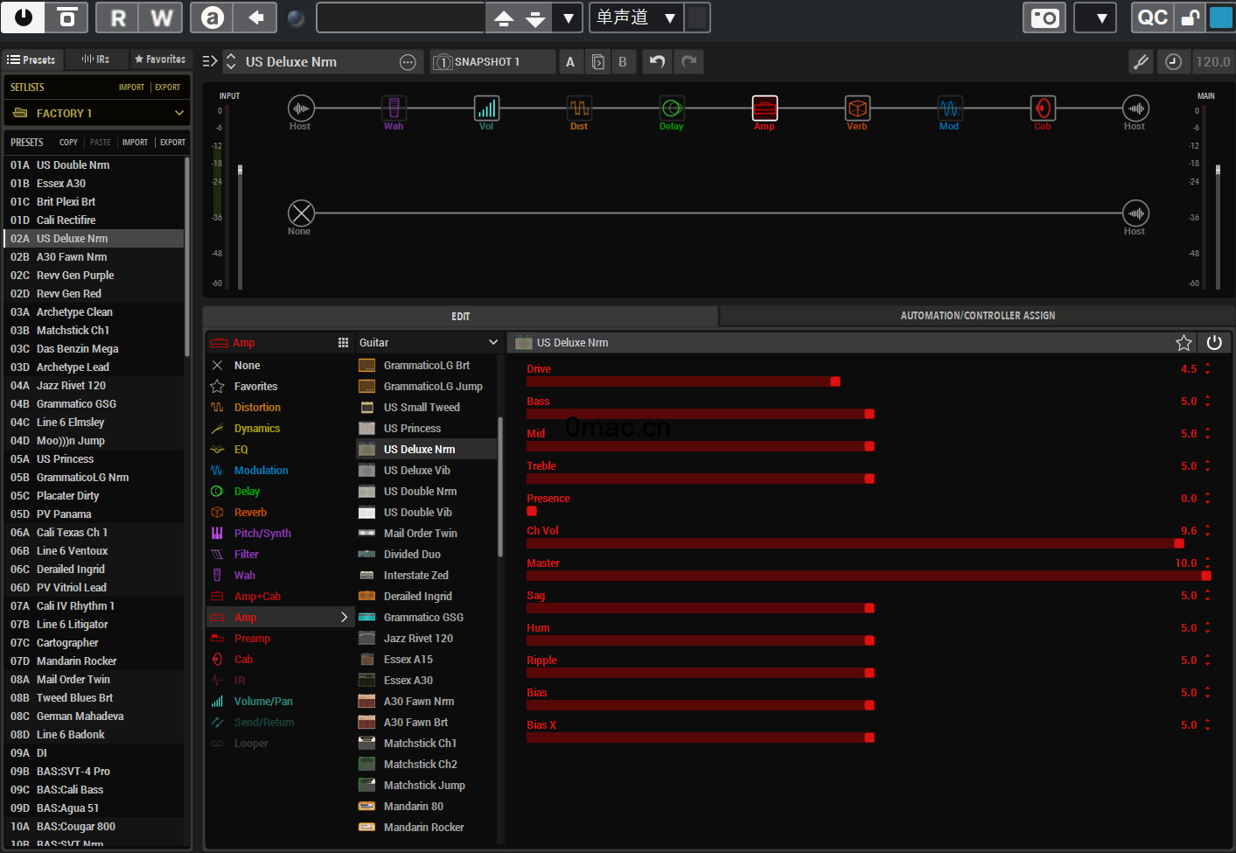Open the preset options ellipsis menu
This screenshot has height=853, width=1236.
(x=408, y=61)
